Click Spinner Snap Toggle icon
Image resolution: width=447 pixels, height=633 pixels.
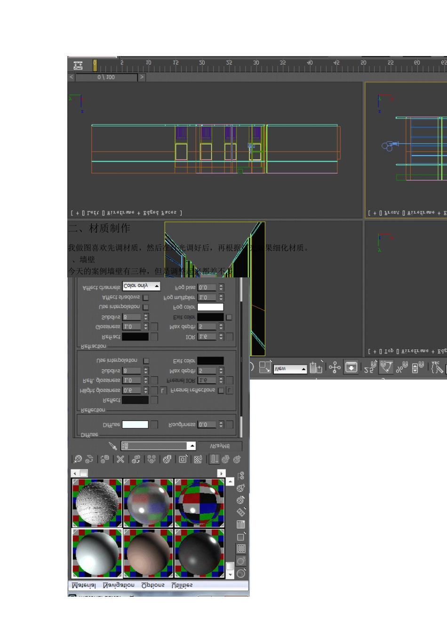point(418,367)
